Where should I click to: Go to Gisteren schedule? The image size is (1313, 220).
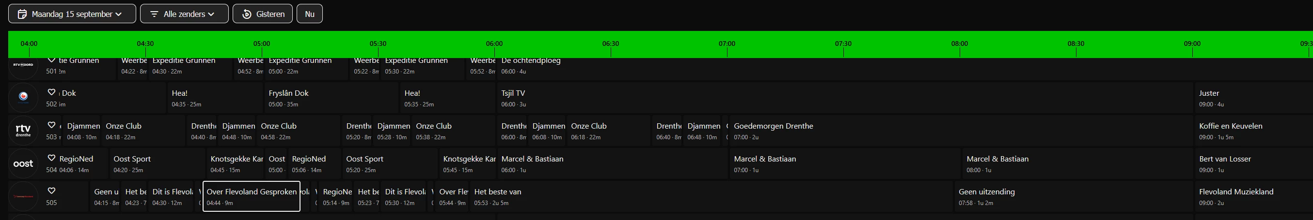pos(263,14)
